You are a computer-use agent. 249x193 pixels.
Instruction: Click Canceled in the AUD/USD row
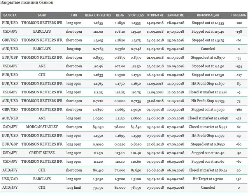click(x=208, y=49)
